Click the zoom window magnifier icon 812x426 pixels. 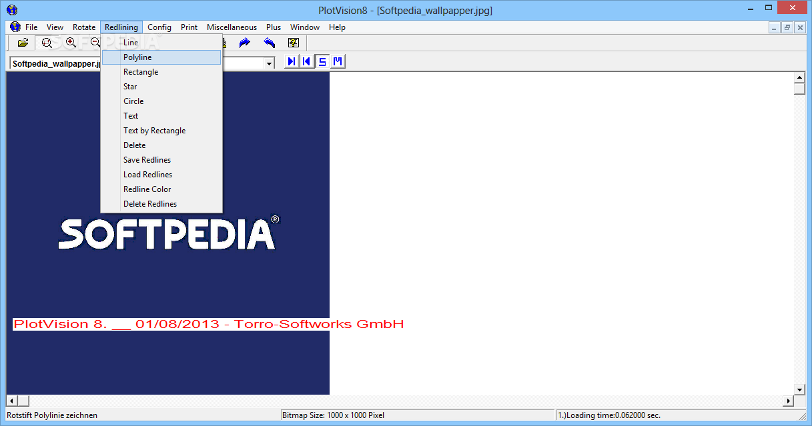[x=47, y=43]
